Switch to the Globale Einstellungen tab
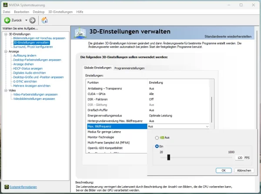The width and height of the screenshot is (261, 194). click(x=98, y=68)
